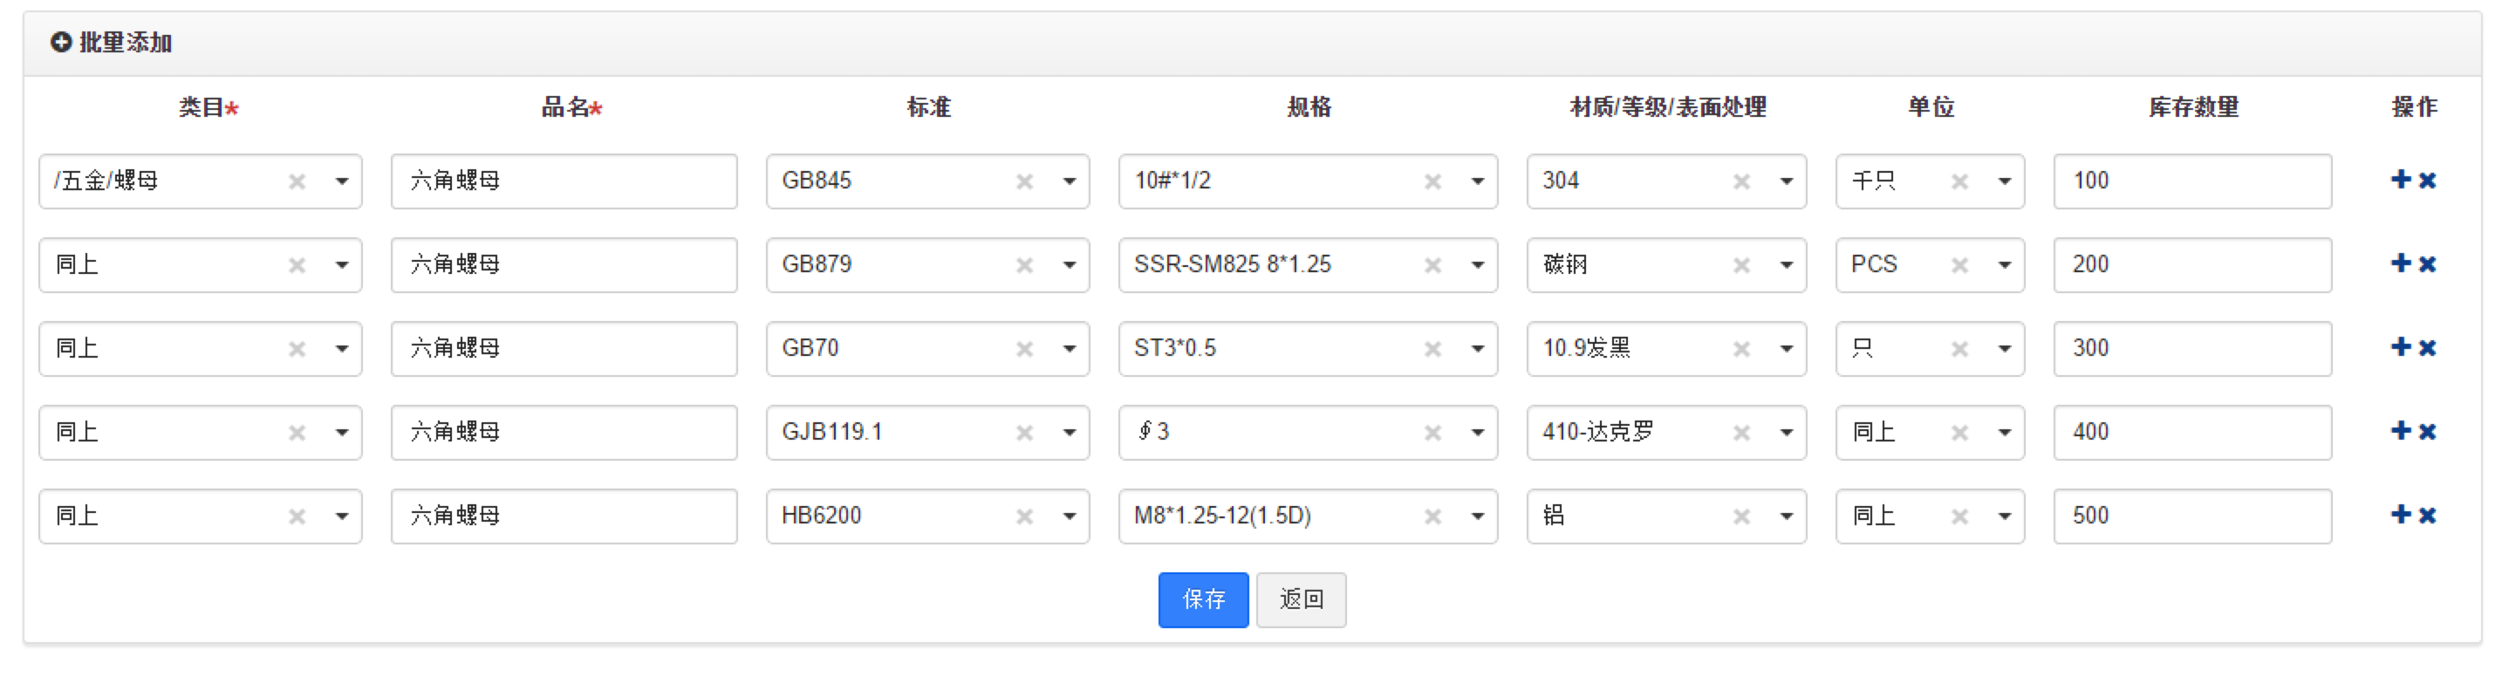2509x677 pixels.
Task: Clear the 铝 material value
Action: 1741,516
